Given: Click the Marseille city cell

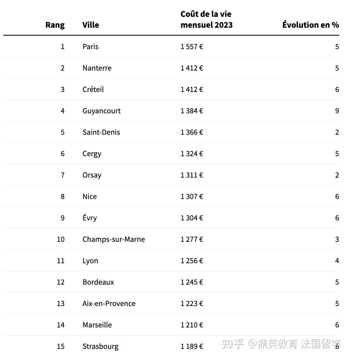Looking at the screenshot, I should pos(97,325).
